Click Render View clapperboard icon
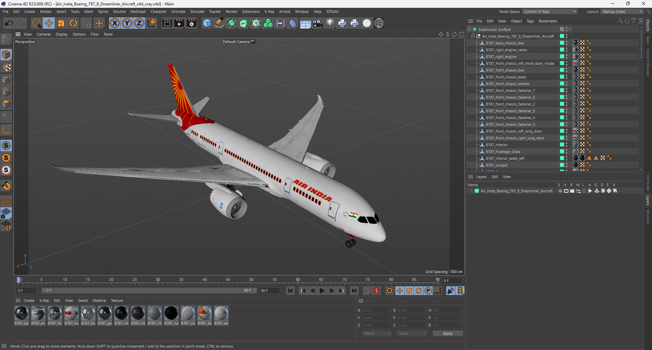The height and width of the screenshot is (350, 652). 167,23
